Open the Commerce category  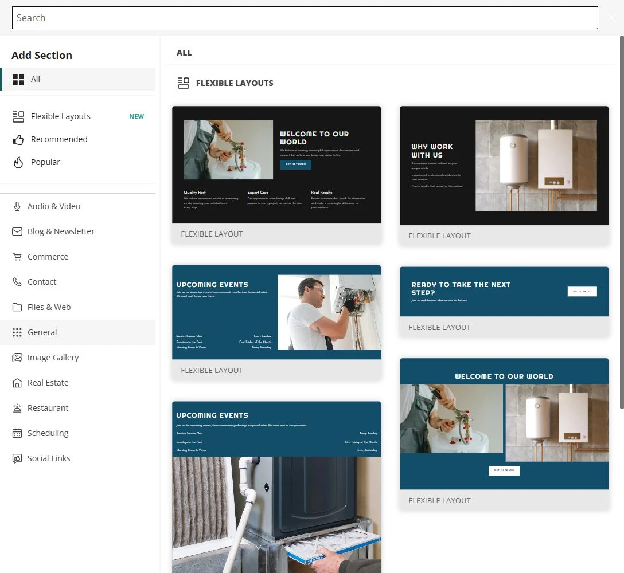tap(79, 257)
